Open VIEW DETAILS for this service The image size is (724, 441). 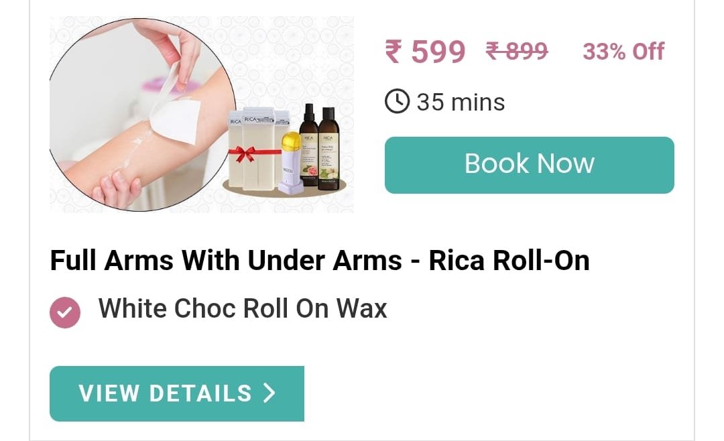(177, 393)
